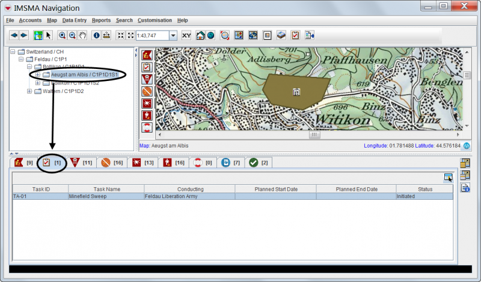Toggle victim person layer on map sidebar
The image size is (481, 282).
(x=146, y=115)
